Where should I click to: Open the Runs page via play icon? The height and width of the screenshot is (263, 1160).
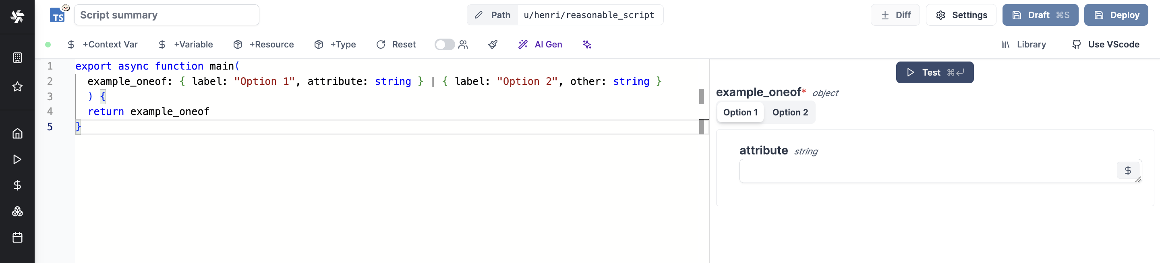[17, 160]
